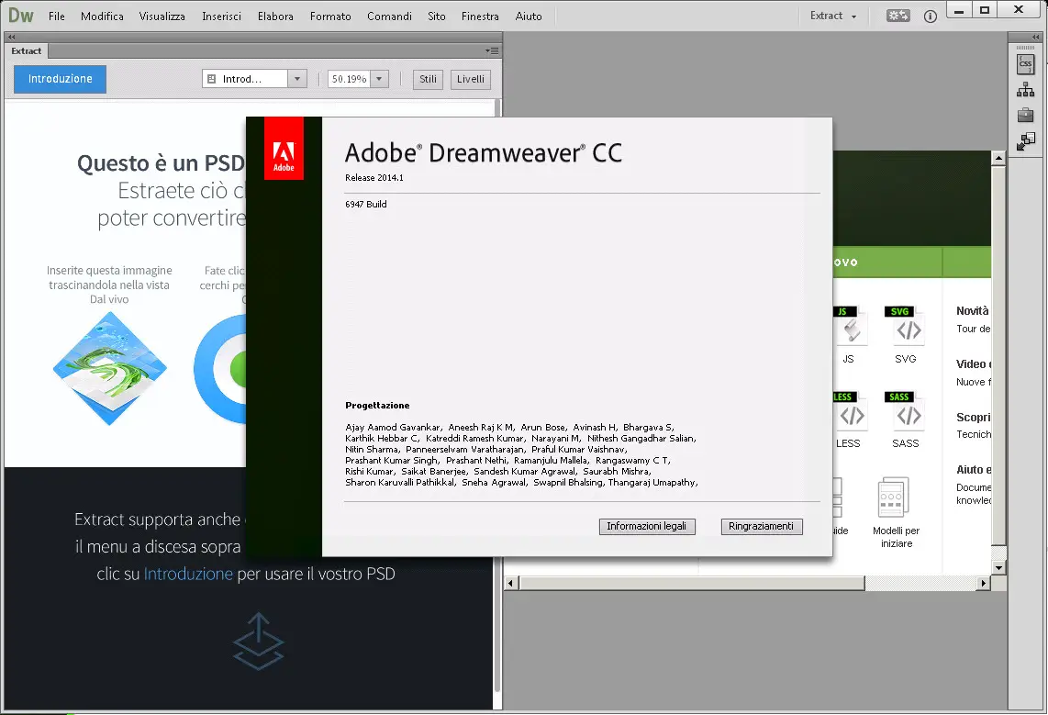Select the Extract panel tab

(x=26, y=50)
